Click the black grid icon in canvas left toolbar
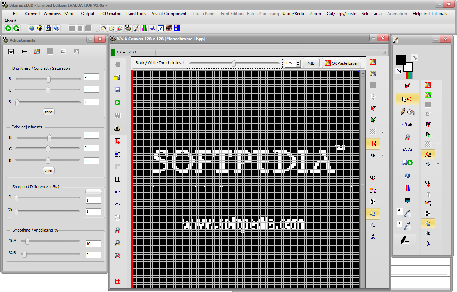The width and height of the screenshot is (457, 292). click(118, 179)
